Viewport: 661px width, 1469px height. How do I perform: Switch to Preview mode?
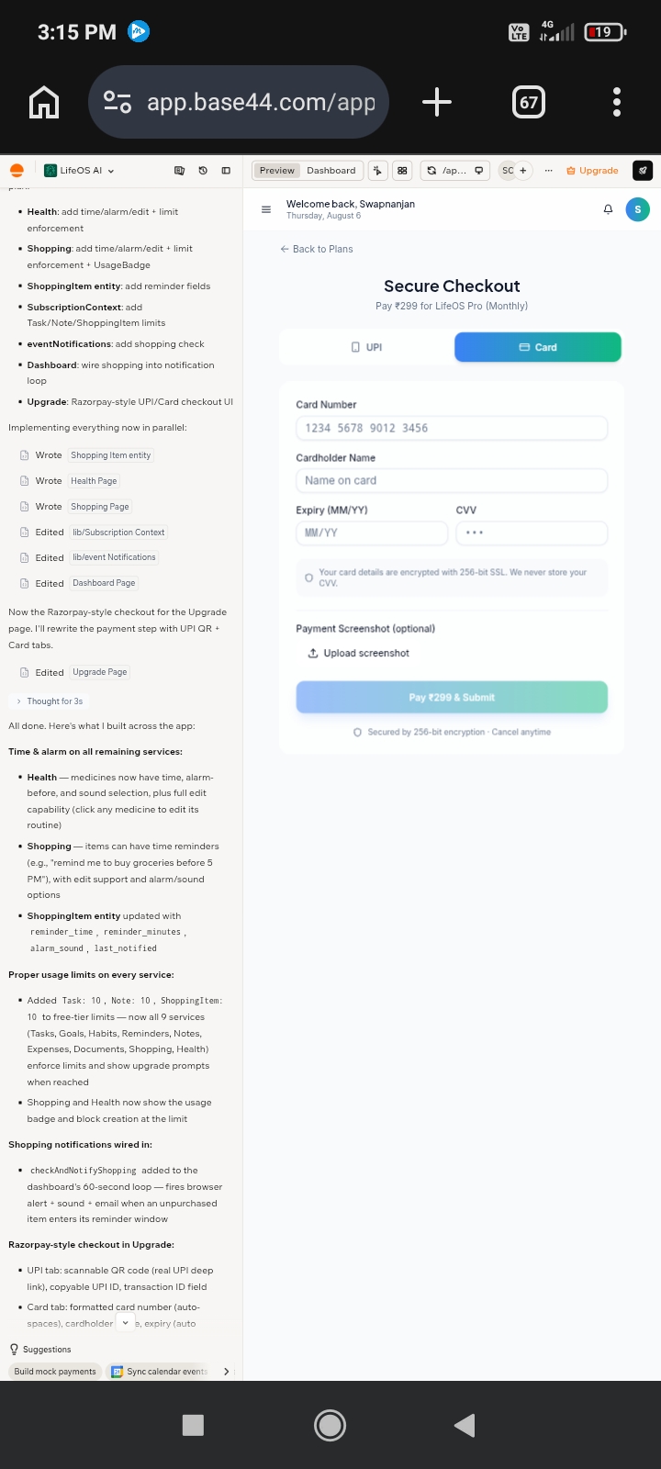(276, 170)
